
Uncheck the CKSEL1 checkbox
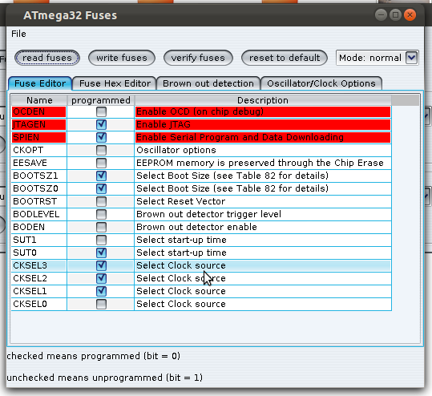[x=101, y=291]
